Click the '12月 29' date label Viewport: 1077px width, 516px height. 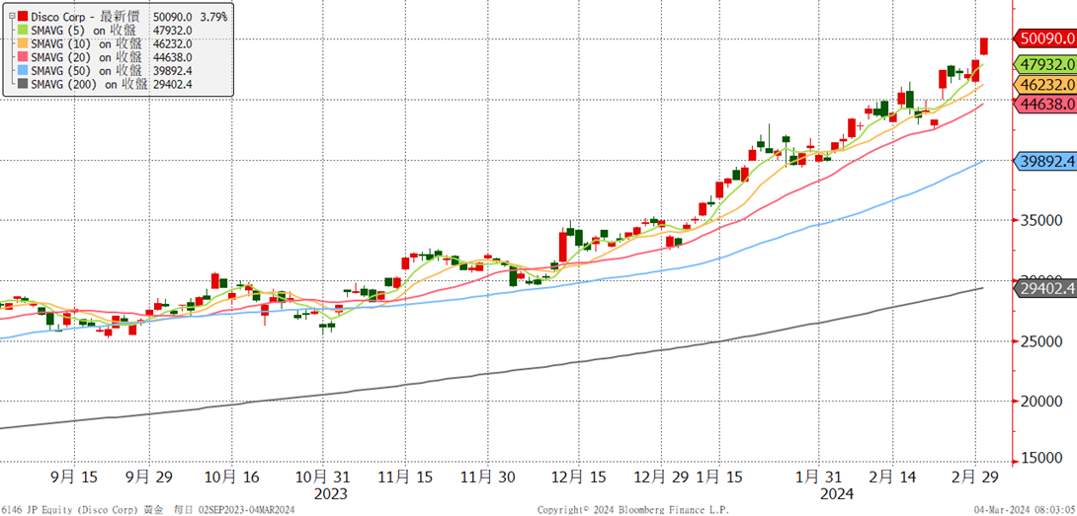[661, 476]
